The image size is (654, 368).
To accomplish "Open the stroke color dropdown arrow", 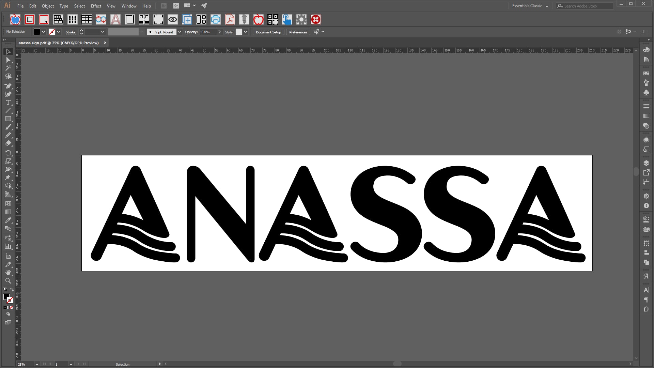I will 59,32.
